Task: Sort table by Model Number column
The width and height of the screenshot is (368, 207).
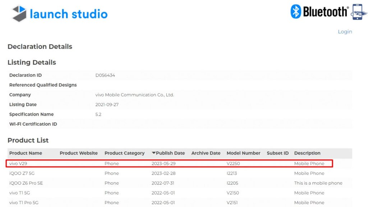Action: [243, 153]
